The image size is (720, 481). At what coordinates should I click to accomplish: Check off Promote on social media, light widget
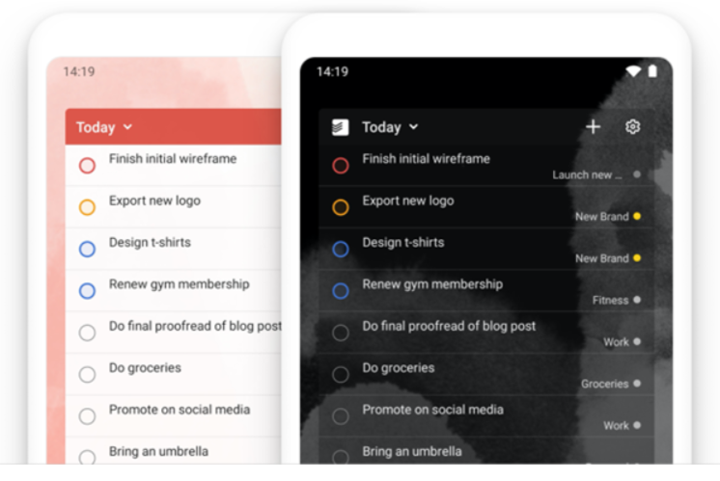(x=87, y=416)
